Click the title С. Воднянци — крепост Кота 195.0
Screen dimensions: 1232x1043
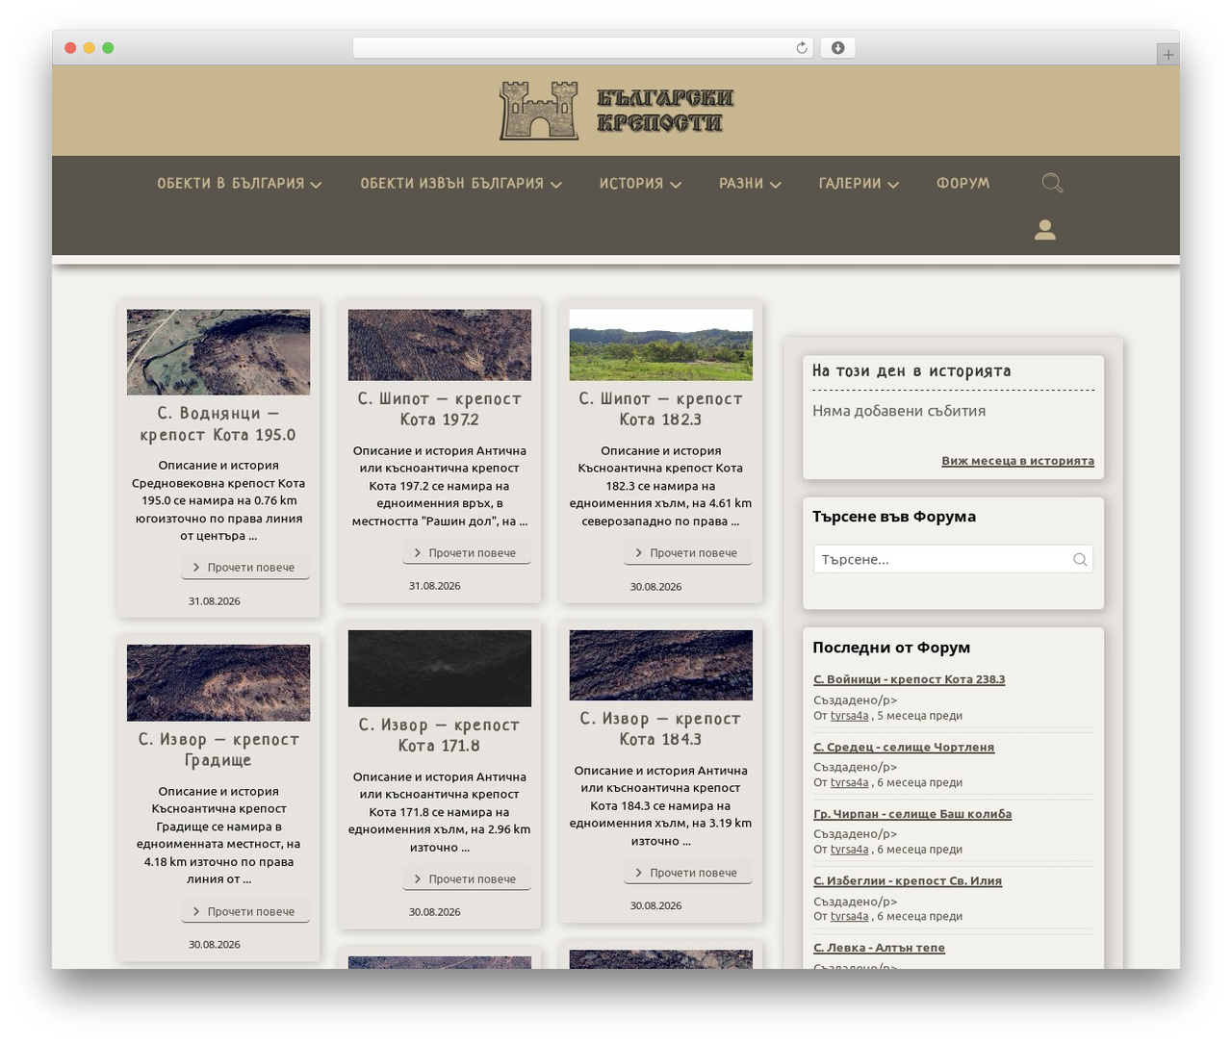(x=218, y=424)
